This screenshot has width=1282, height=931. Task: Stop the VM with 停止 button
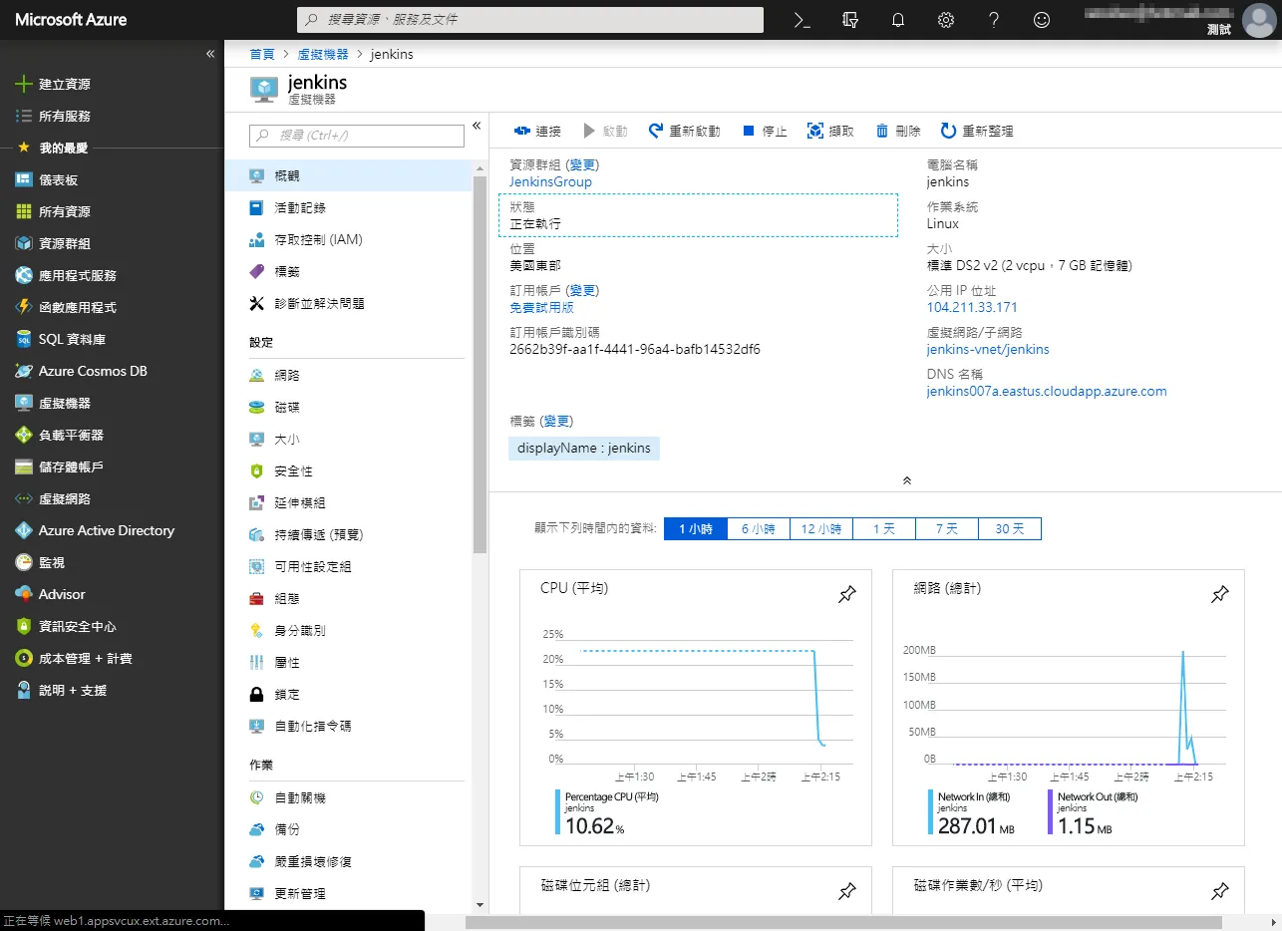click(765, 132)
